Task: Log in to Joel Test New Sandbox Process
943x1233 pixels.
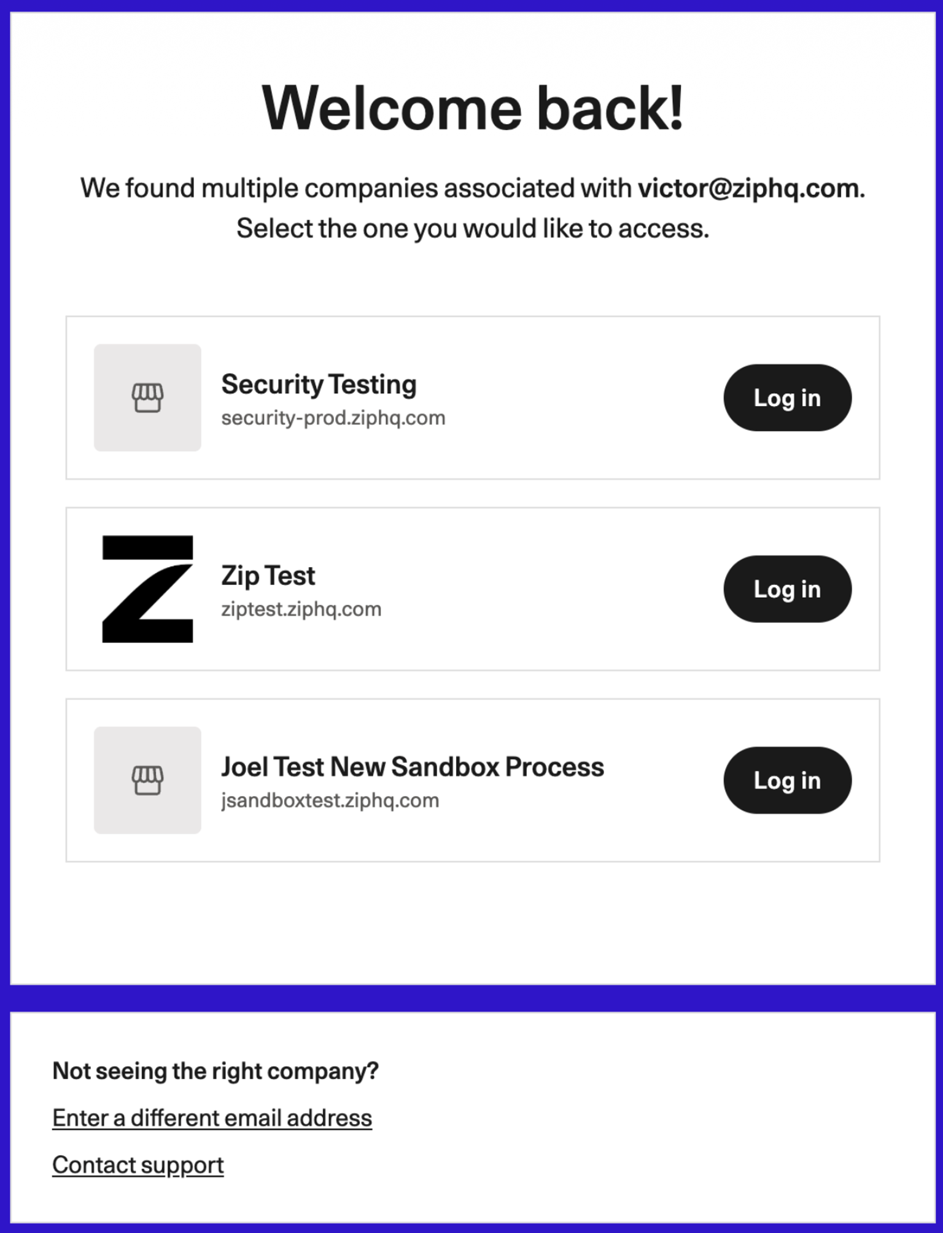Action: 787,780
